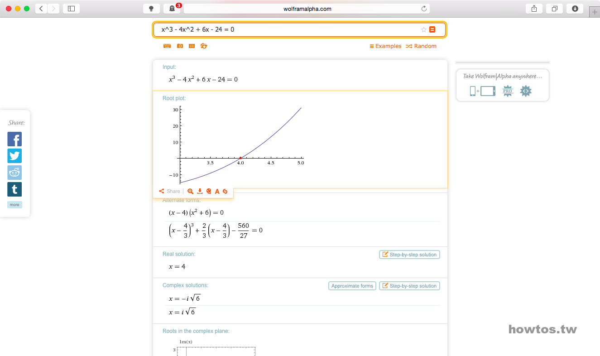Open Step-by-step solution for Real solution
600x356 pixels.
pyautogui.click(x=409, y=255)
